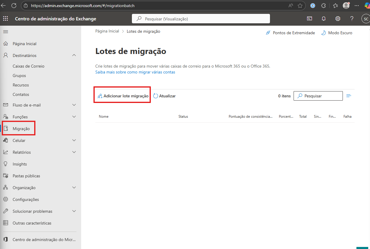Click the Relatórios chart icon
370x249 pixels.
point(6,152)
